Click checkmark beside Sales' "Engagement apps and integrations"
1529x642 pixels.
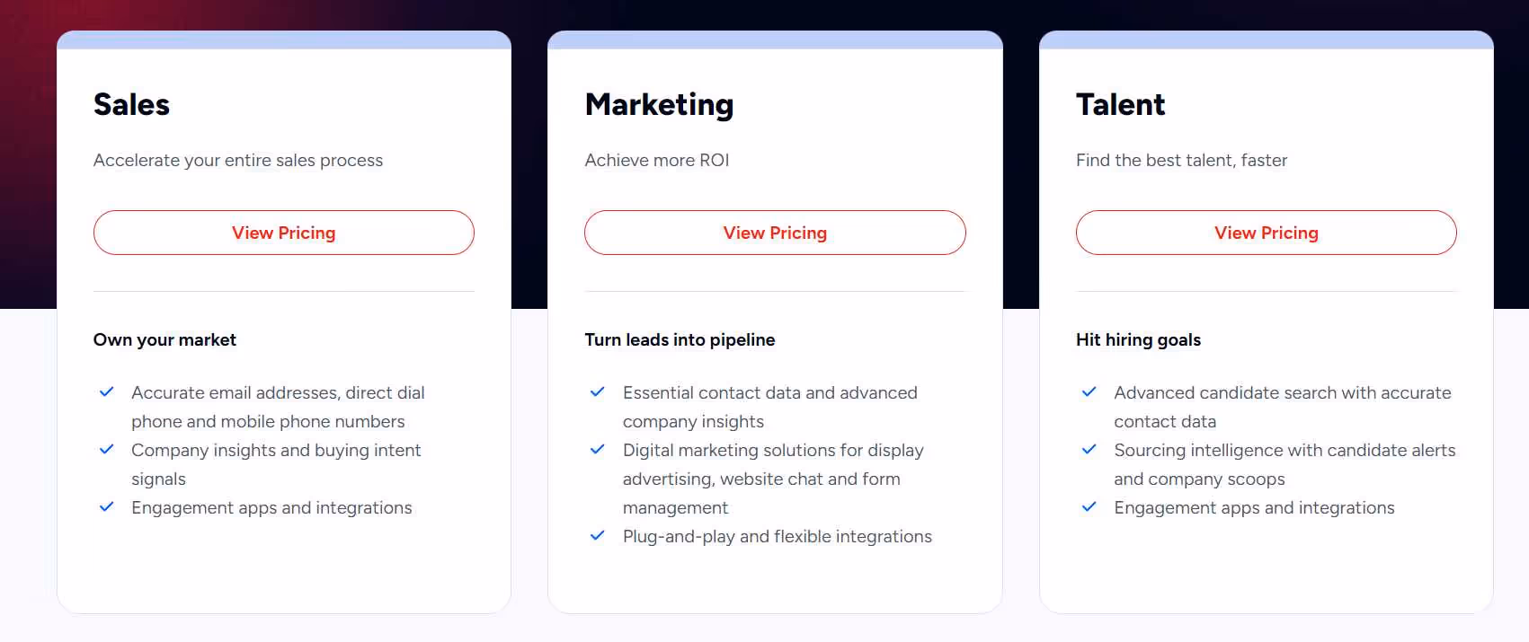(106, 507)
